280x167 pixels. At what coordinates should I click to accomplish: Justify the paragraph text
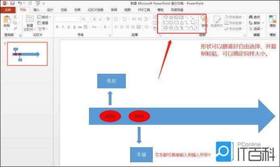(133, 27)
